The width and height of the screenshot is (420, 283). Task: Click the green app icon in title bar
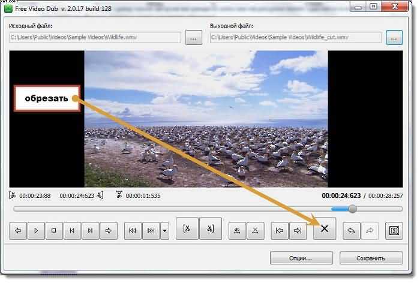click(x=8, y=8)
